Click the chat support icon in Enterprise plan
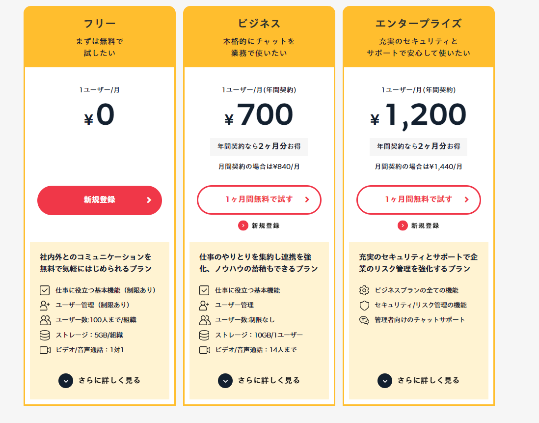 (x=364, y=320)
